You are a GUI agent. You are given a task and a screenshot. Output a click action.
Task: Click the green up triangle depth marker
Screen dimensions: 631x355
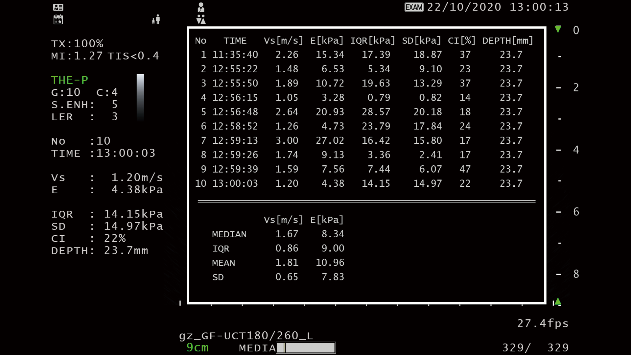[558, 301]
